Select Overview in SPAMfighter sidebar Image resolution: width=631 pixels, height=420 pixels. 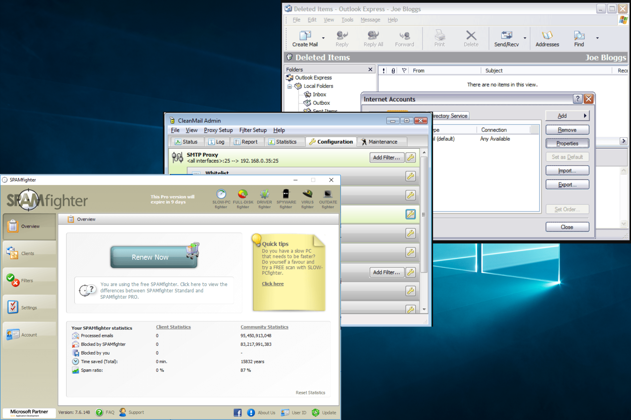point(30,226)
